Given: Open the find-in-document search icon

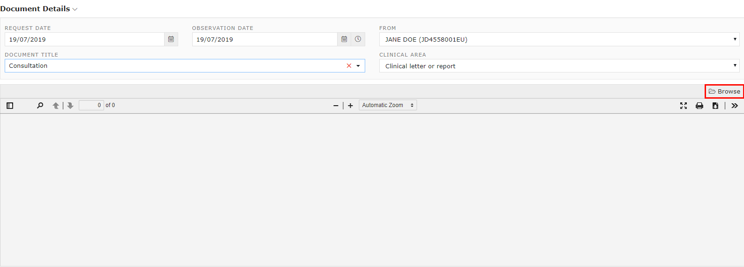Looking at the screenshot, I should point(40,106).
